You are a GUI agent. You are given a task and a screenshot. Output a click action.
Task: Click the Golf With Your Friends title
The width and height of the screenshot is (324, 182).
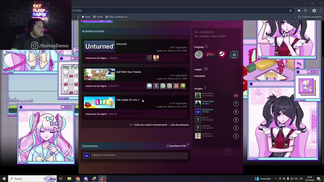(129, 72)
